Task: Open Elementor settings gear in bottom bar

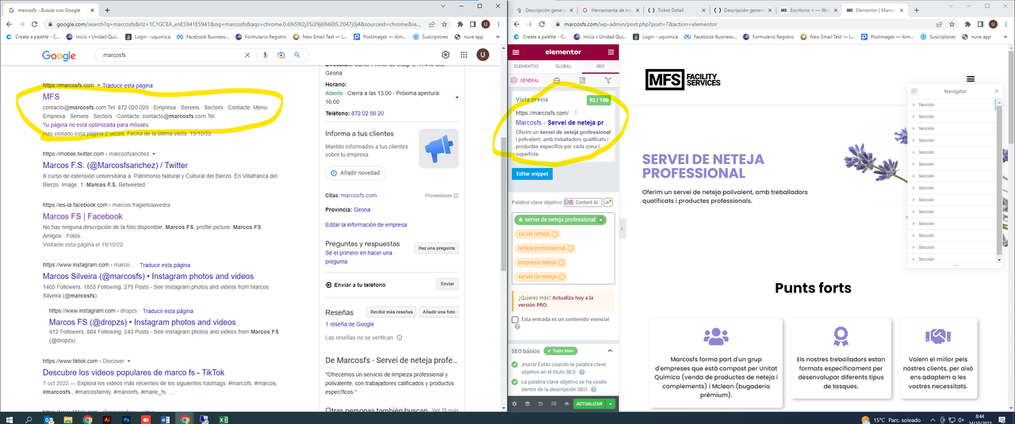Action: click(515, 404)
